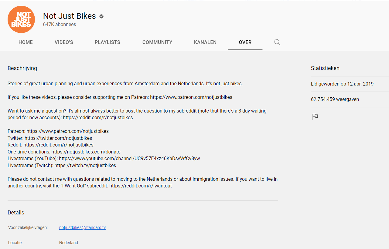
Task: Click the 'Please do not contact me' line
Action: tap(142, 179)
